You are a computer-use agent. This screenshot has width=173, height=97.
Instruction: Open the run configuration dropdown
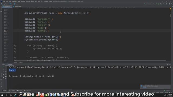[151, 4]
